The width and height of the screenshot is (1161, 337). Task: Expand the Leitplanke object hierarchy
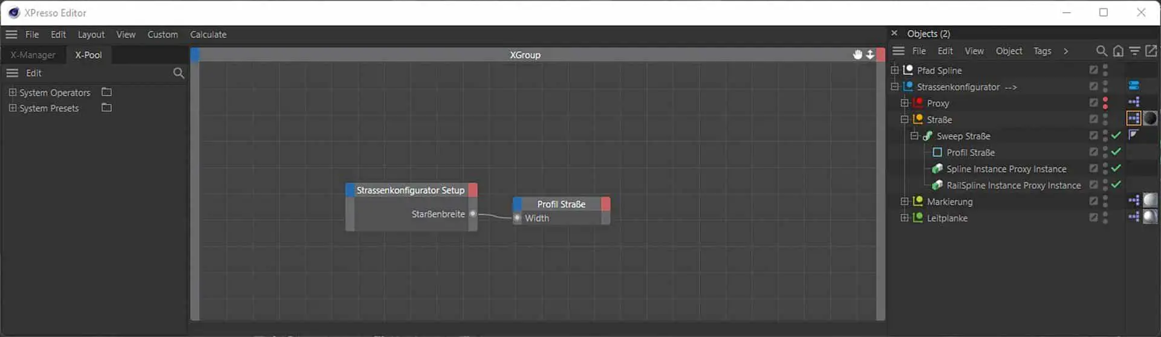[x=905, y=217]
